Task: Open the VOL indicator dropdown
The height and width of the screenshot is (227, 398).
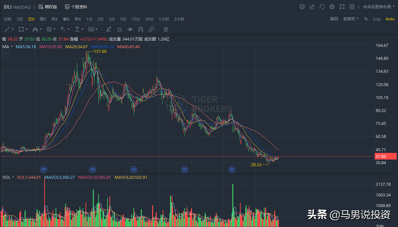Action: (x=8, y=177)
